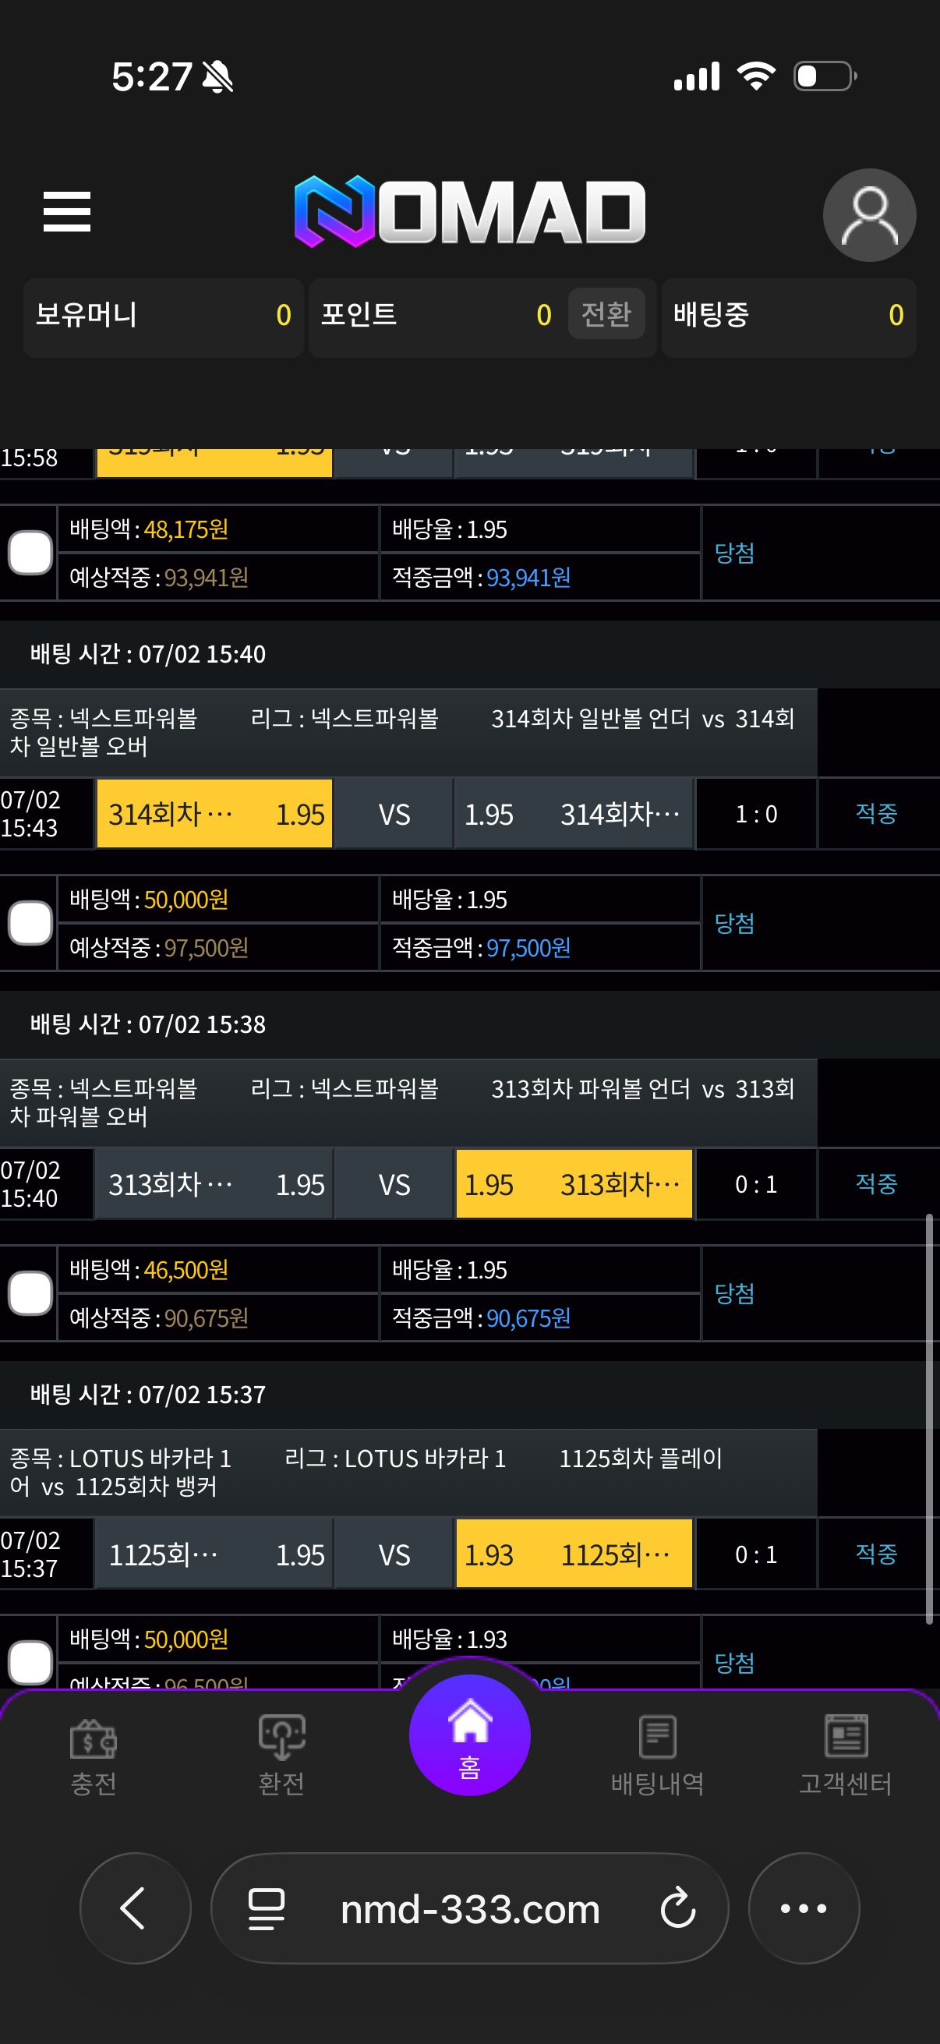
Task: Open browser more options menu
Action: click(x=804, y=1908)
